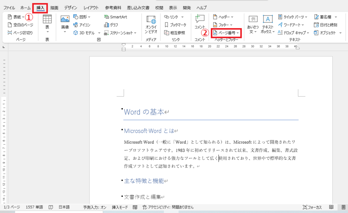Click the 画像 picture insert button

(x=65, y=24)
